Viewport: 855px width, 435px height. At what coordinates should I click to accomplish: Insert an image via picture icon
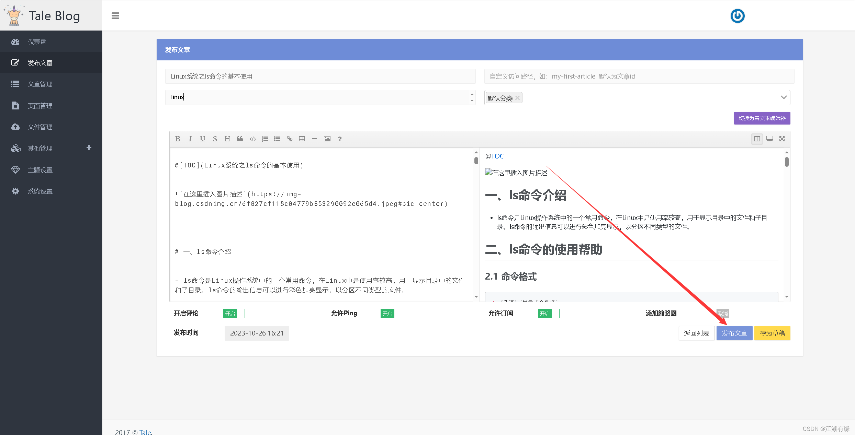pos(327,139)
